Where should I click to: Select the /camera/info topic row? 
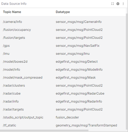click(x=63, y=22)
